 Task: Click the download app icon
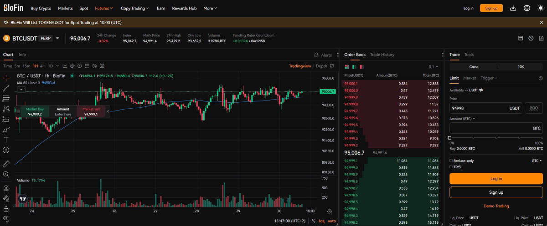click(x=513, y=8)
